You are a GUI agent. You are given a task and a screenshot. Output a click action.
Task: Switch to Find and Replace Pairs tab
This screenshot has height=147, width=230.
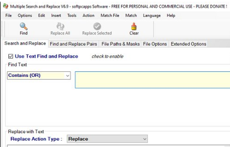click(x=73, y=44)
